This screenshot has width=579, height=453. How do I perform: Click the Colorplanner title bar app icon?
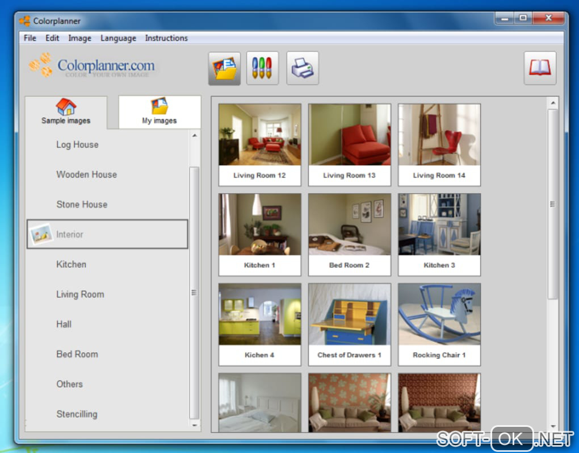pos(25,20)
